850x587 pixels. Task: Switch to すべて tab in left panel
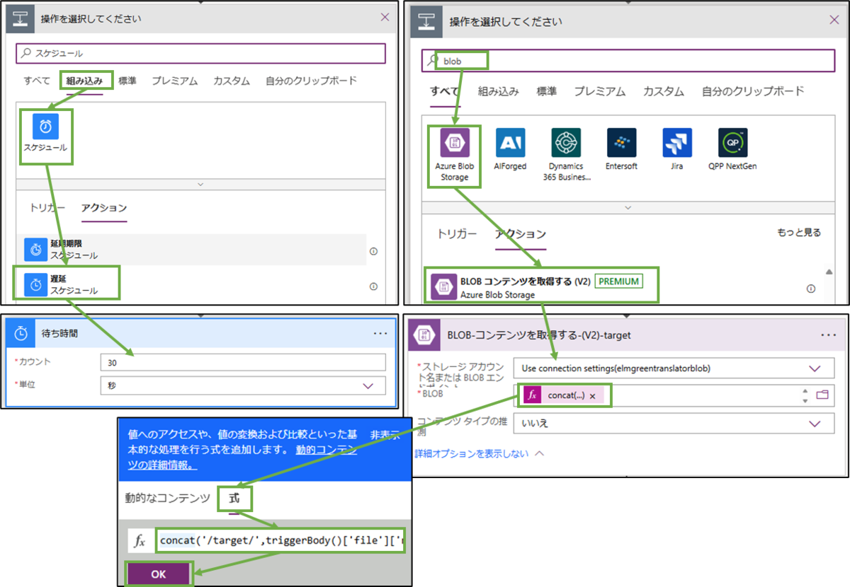pos(37,81)
